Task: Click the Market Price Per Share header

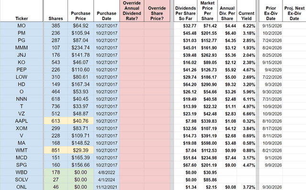Action: 207,11
